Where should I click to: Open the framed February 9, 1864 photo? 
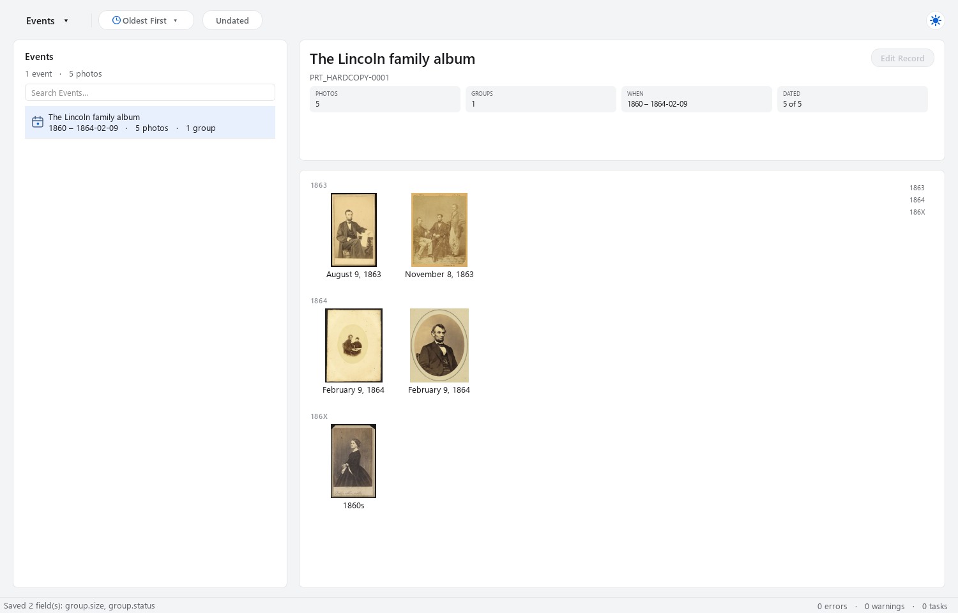(354, 345)
